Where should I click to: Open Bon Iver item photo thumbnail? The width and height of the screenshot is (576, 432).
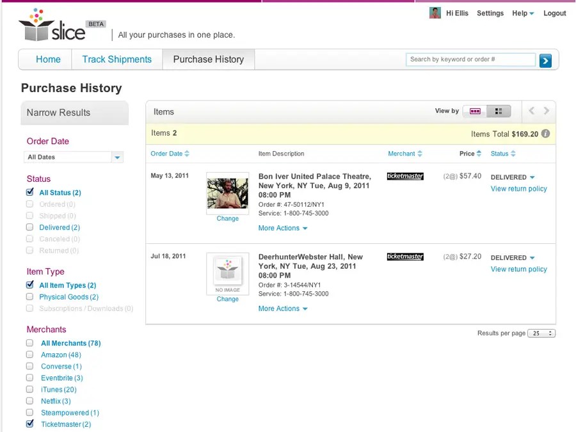(x=227, y=193)
